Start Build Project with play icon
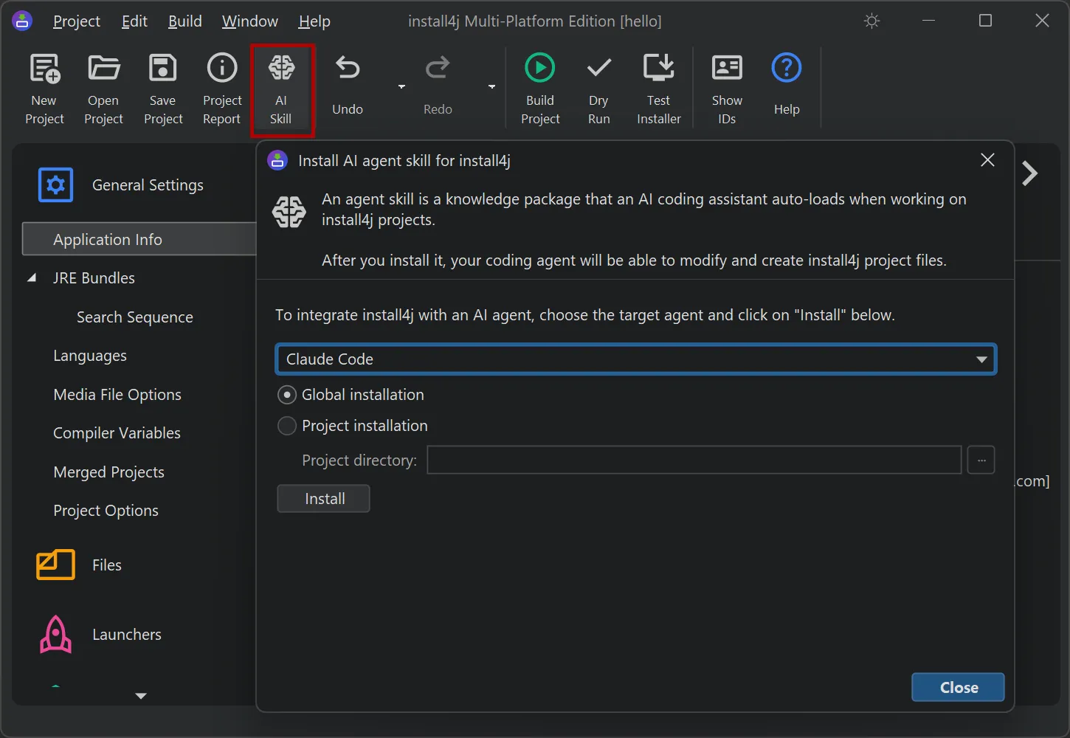Viewport: 1070px width, 738px height. pos(540,68)
